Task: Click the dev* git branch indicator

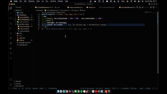Action: pos(15,88)
